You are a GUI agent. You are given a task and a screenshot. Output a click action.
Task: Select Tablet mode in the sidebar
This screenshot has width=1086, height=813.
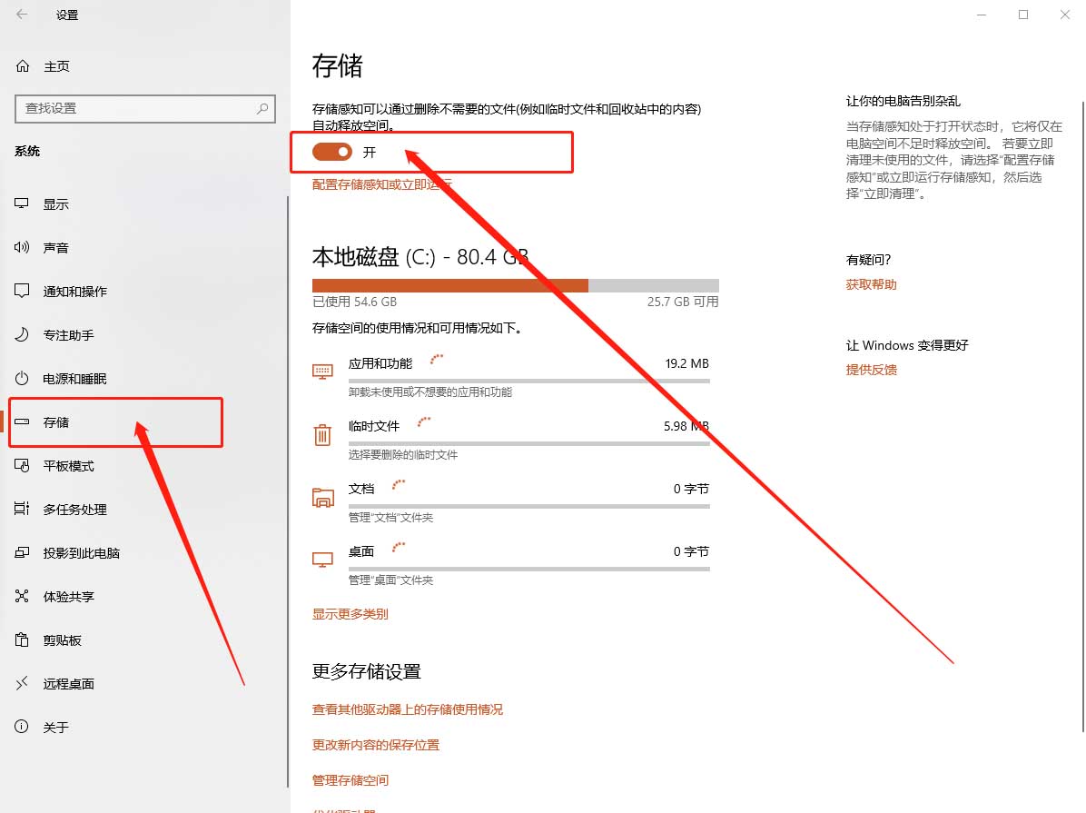(68, 466)
